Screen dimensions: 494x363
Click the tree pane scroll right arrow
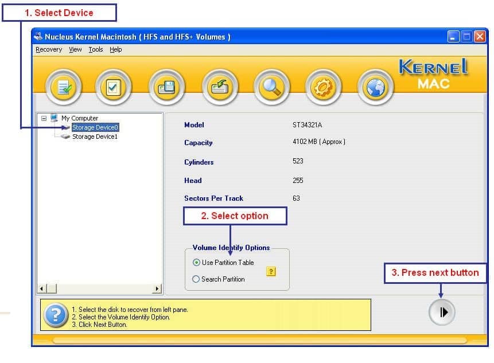coord(157,288)
